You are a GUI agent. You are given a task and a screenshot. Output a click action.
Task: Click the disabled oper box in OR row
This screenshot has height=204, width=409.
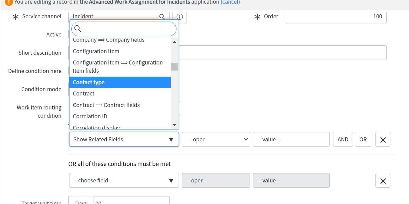216,181
